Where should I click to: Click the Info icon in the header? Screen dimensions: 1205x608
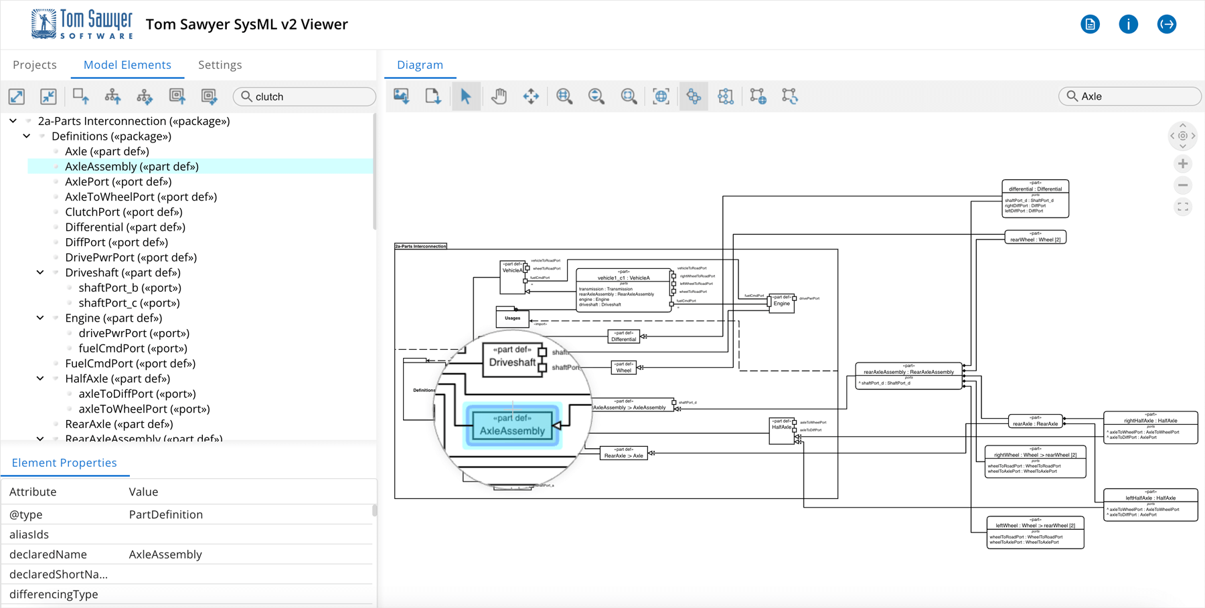pyautogui.click(x=1128, y=24)
